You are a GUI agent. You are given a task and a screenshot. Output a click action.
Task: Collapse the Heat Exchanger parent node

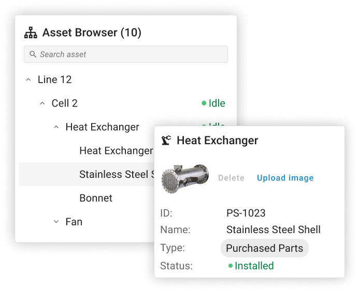(x=56, y=127)
